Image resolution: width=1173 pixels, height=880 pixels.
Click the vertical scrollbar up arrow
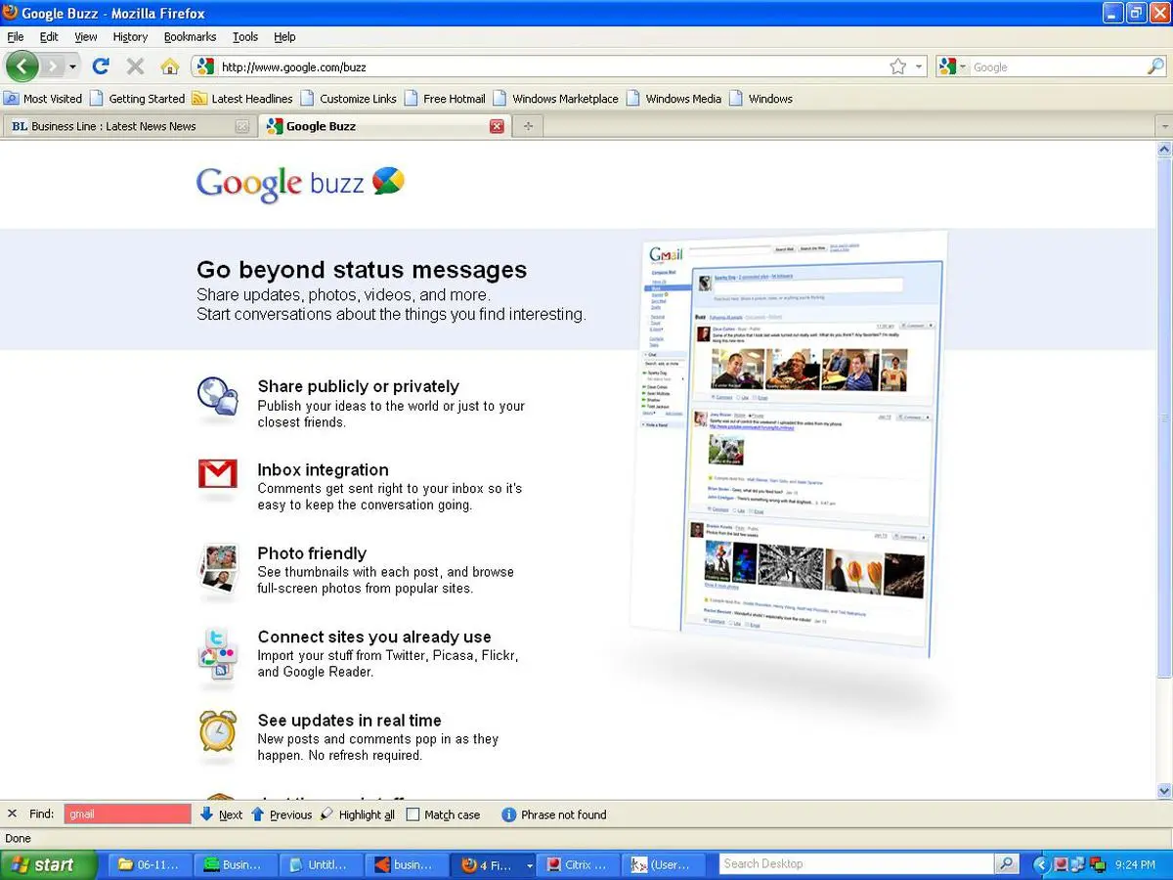1164,149
